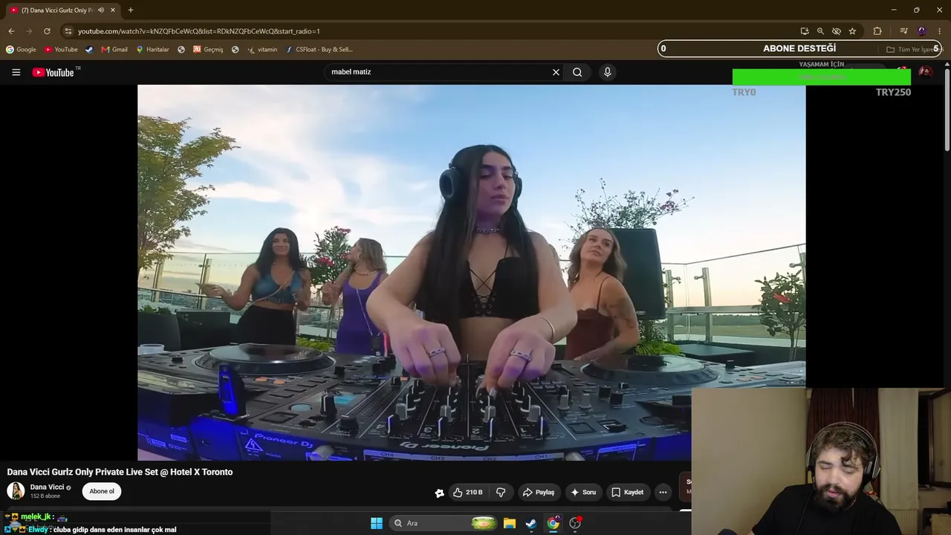
Task: Open the Windows Start menu
Action: pos(377,523)
